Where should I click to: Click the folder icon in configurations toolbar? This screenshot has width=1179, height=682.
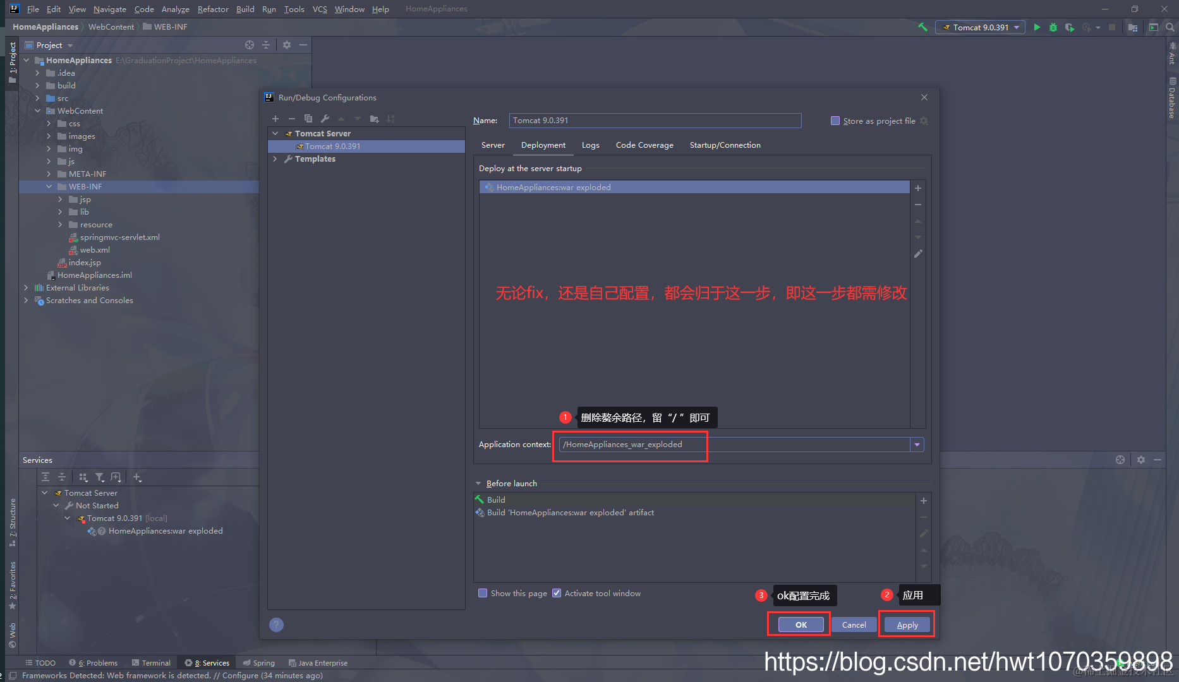(374, 119)
